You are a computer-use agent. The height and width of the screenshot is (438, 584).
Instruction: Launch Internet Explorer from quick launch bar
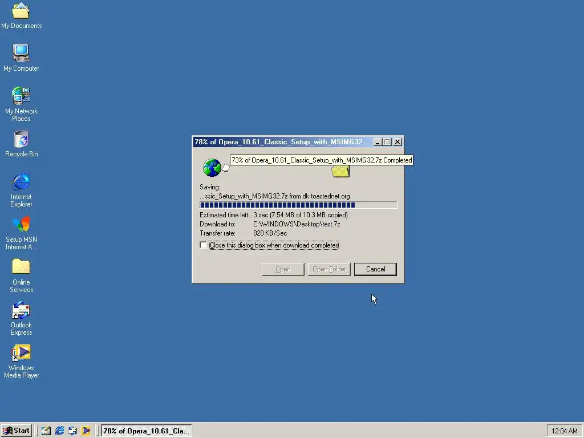59,431
